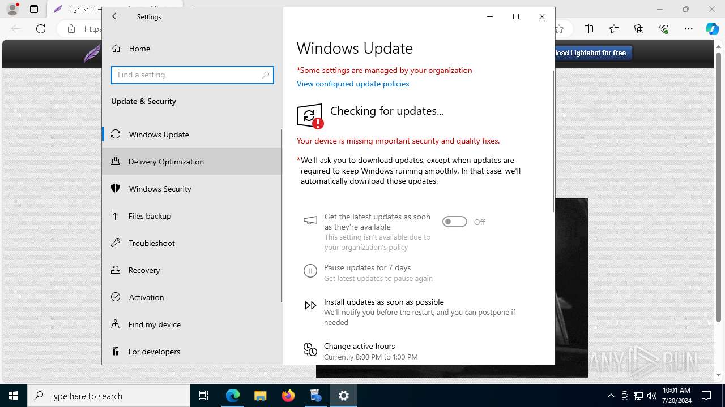Open the volume control in the tray

click(x=652, y=396)
